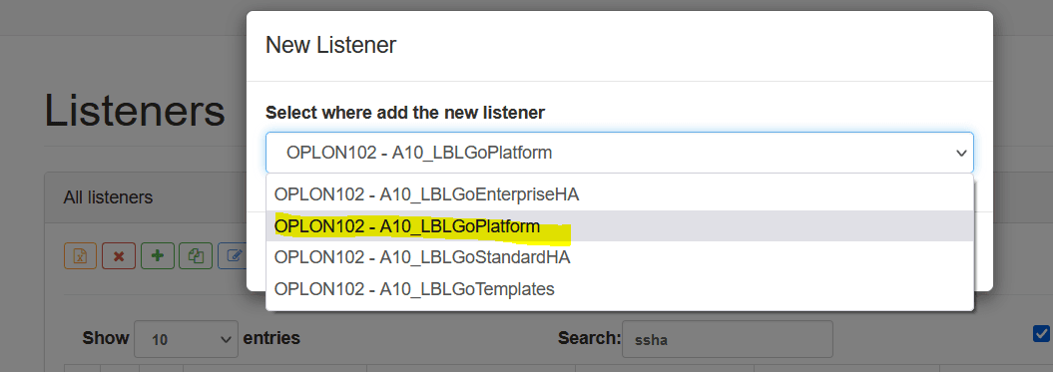The height and width of the screenshot is (372, 1053).
Task: Choose the OPLON102 - A10_LBLGoTemplates option
Action: point(619,289)
